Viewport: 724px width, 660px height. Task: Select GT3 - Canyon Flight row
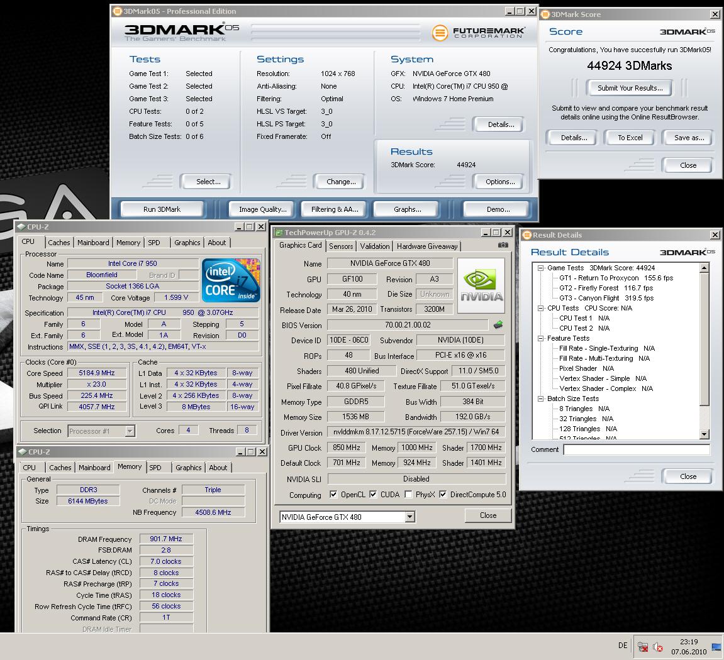click(x=606, y=298)
